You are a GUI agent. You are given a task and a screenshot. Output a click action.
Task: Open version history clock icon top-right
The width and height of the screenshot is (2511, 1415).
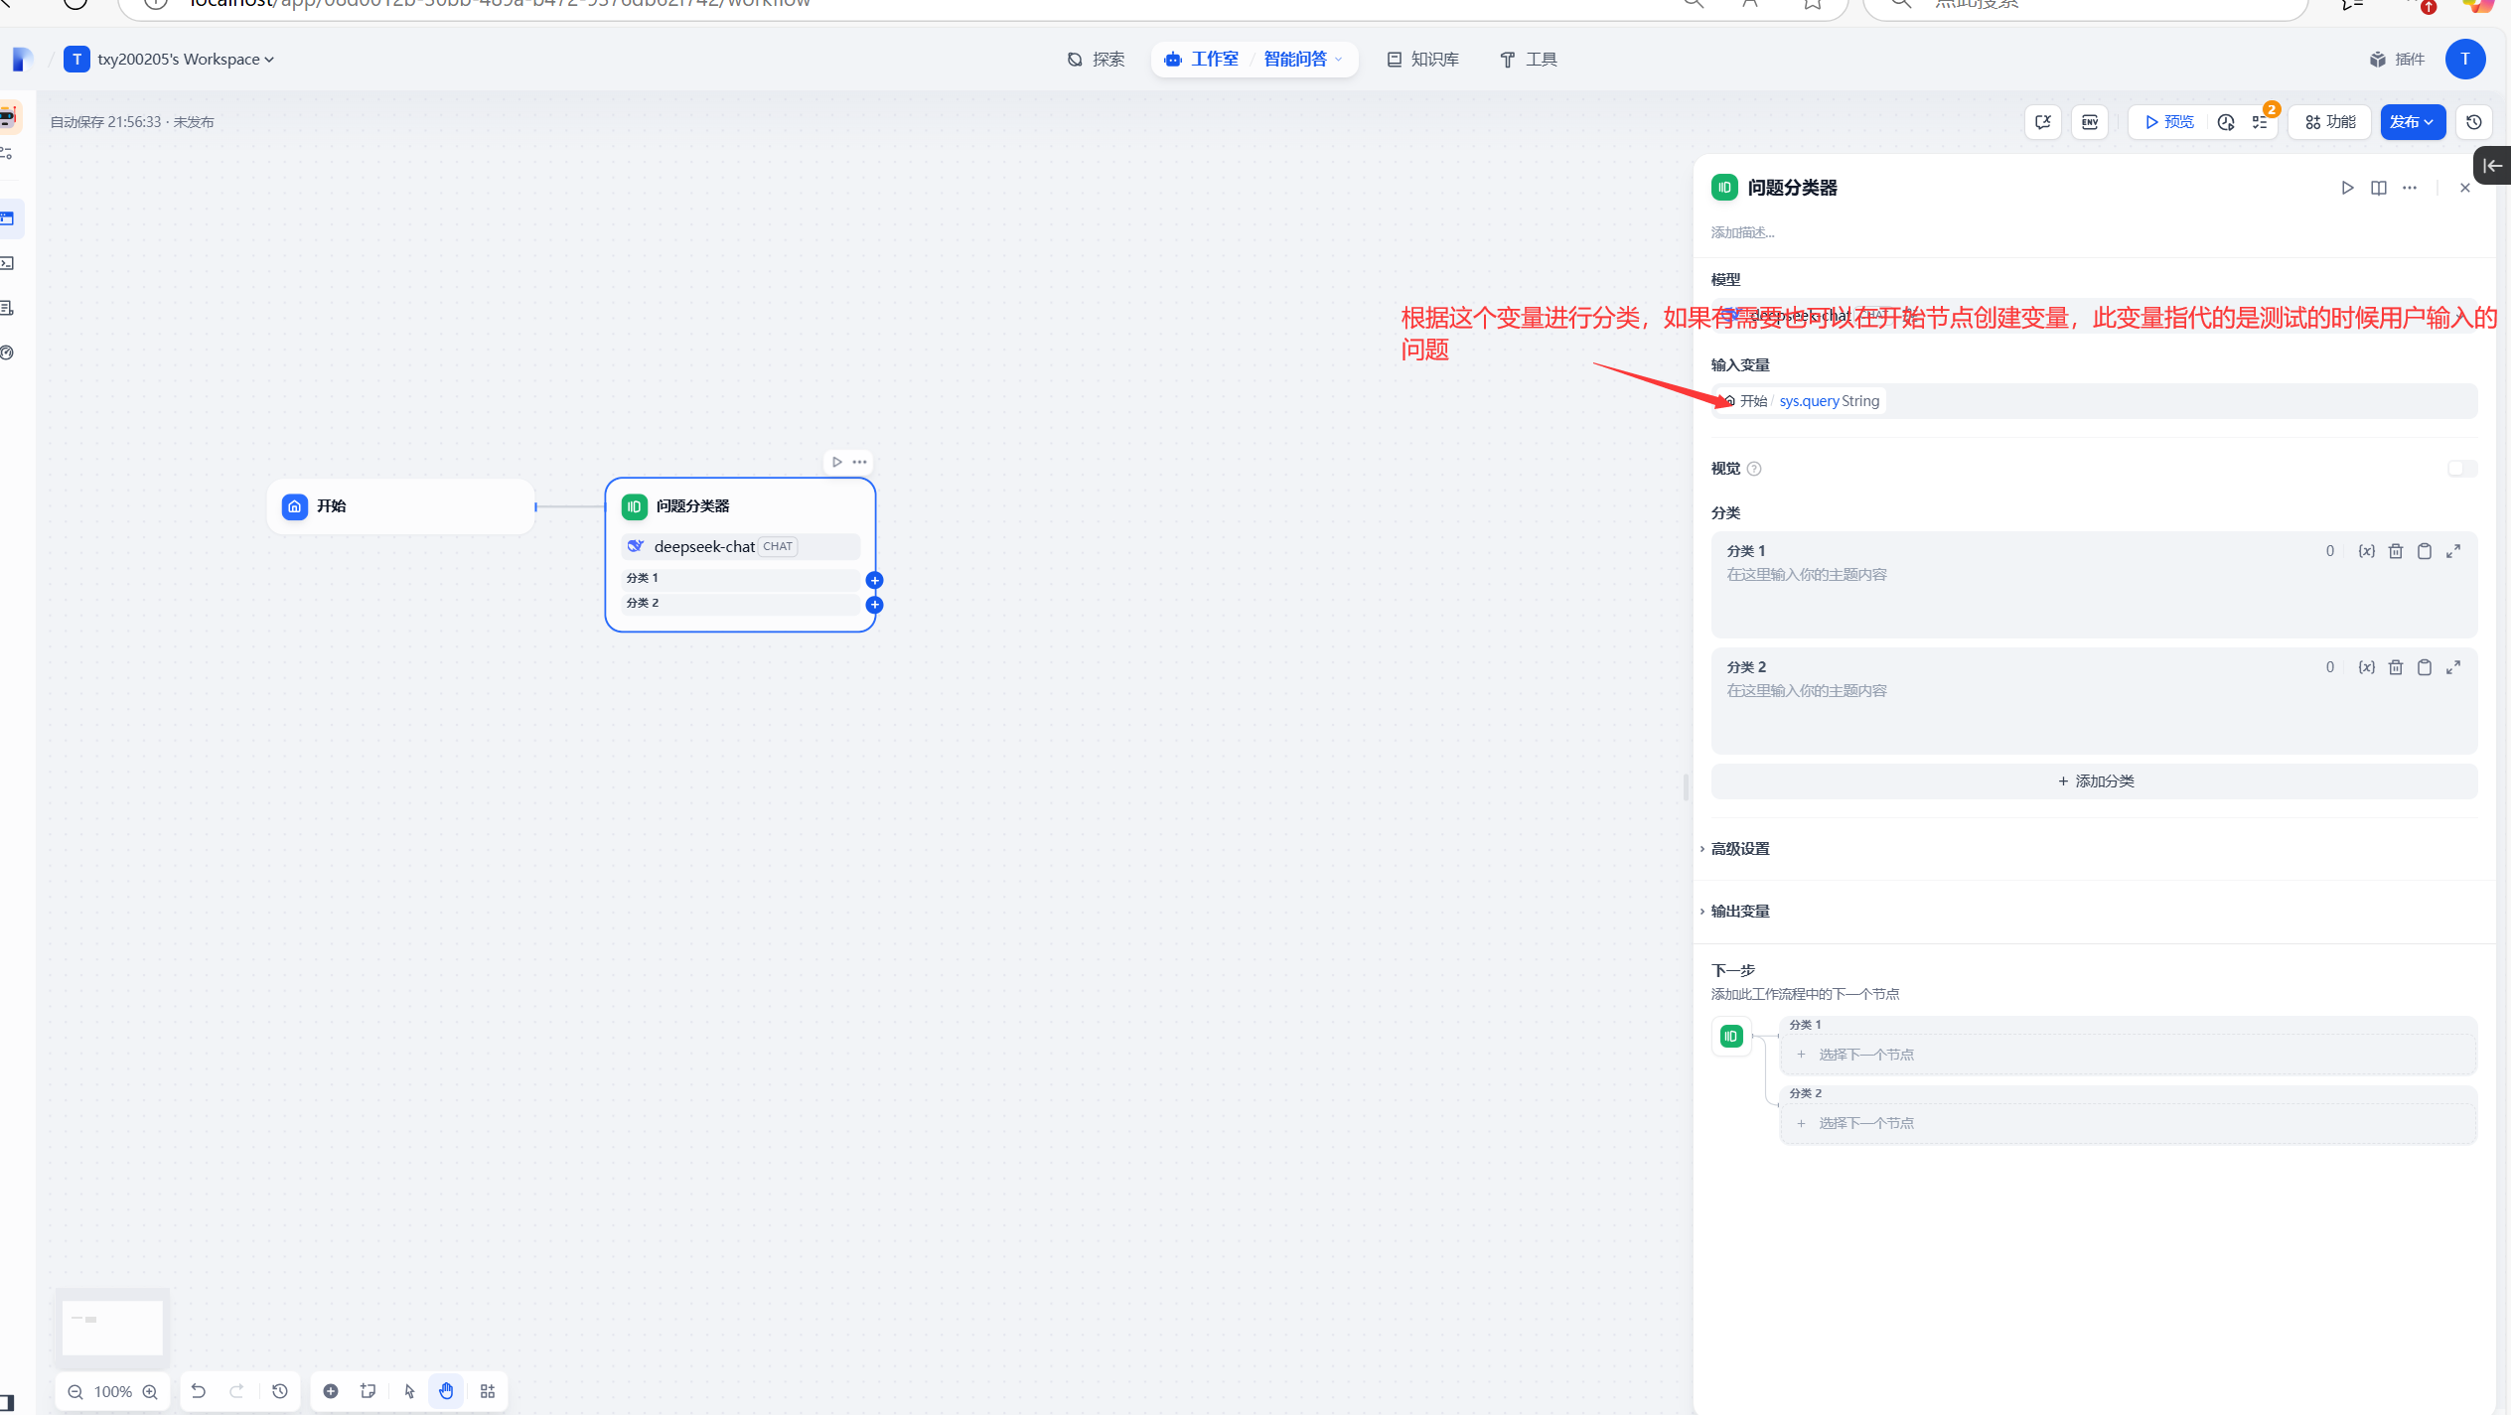click(x=2474, y=122)
